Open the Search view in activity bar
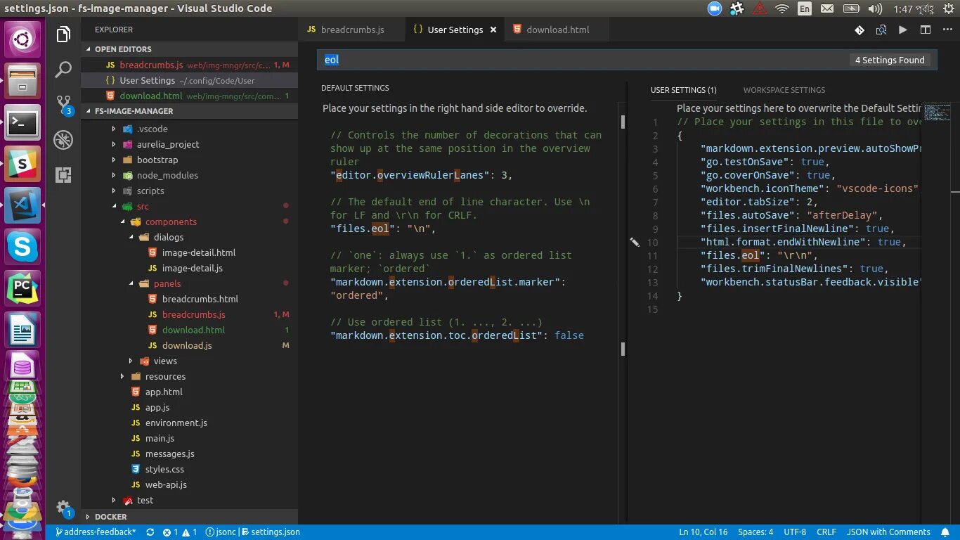Image resolution: width=960 pixels, height=540 pixels. (63, 69)
